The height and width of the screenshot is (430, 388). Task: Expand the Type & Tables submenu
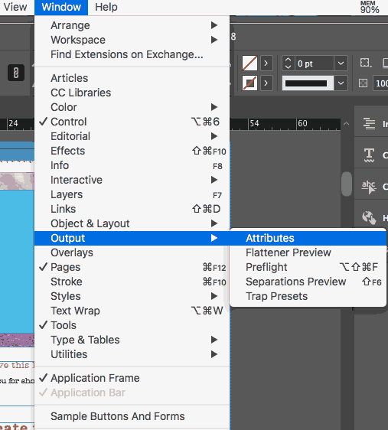coord(132,340)
